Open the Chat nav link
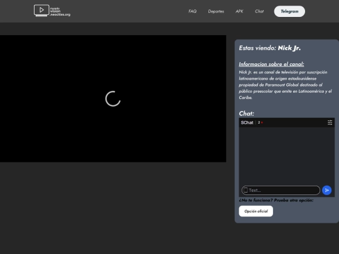Screen dimensions: 339x254 (259, 11)
